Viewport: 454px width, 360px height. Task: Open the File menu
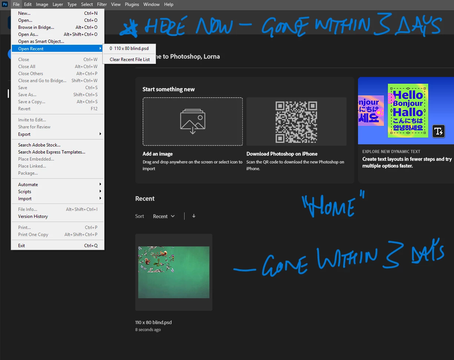click(x=16, y=4)
